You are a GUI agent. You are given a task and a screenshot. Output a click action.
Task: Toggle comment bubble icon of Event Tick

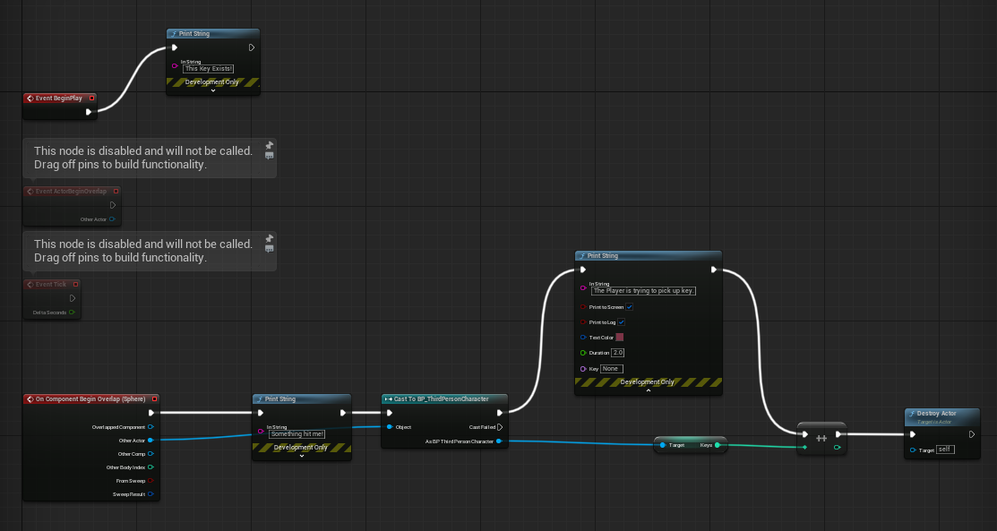coord(269,249)
